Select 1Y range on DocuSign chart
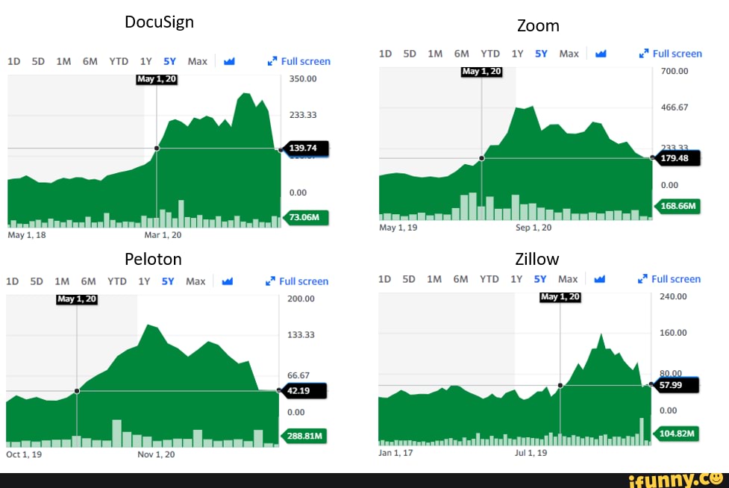Screen dimensions: 729x488 click(146, 61)
